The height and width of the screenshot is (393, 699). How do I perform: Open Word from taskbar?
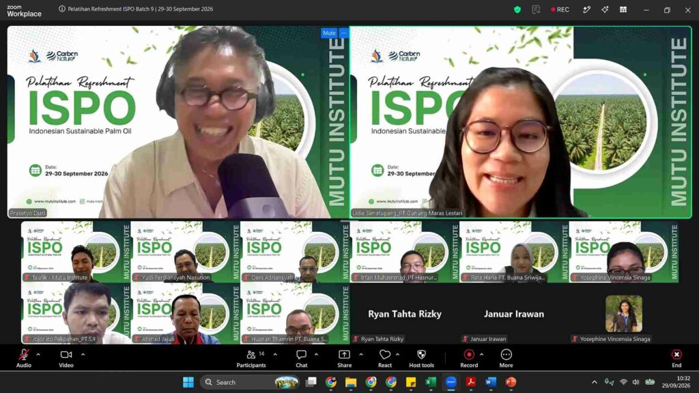pos(491,382)
